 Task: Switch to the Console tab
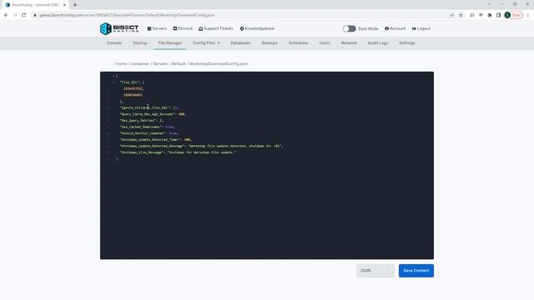click(x=114, y=42)
